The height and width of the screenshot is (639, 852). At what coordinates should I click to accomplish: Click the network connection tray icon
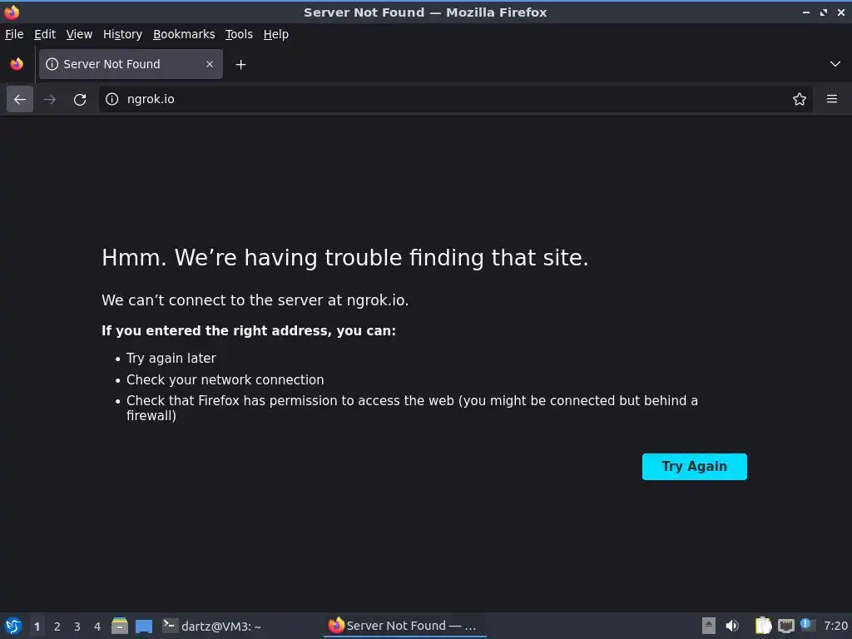point(785,626)
